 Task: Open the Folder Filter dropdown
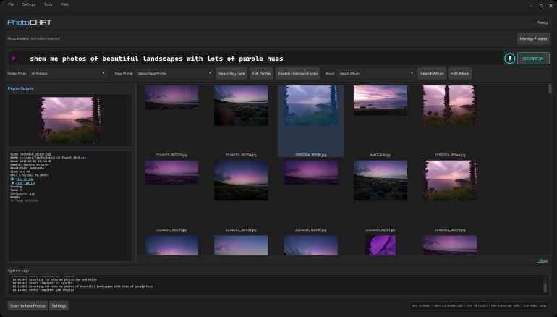coord(68,73)
